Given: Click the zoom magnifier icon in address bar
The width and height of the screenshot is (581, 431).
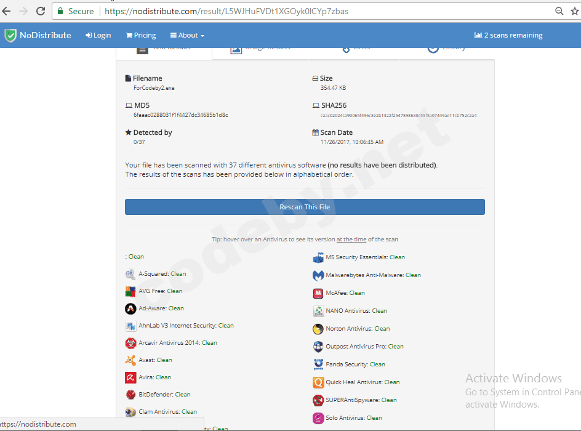Looking at the screenshot, I should tap(559, 11).
